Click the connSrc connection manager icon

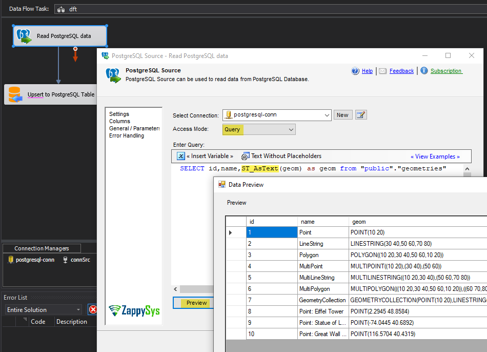pos(65,260)
